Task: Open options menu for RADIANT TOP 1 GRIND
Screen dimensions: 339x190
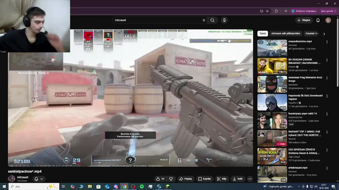Action: point(327,132)
